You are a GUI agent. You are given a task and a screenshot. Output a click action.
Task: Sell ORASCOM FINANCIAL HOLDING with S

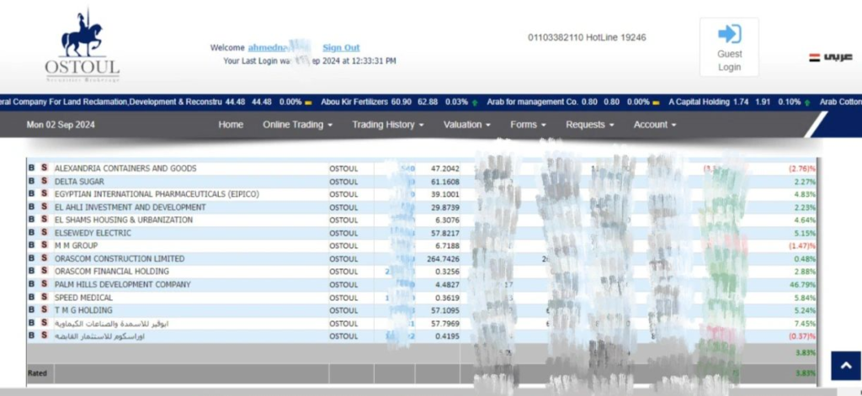click(x=44, y=272)
